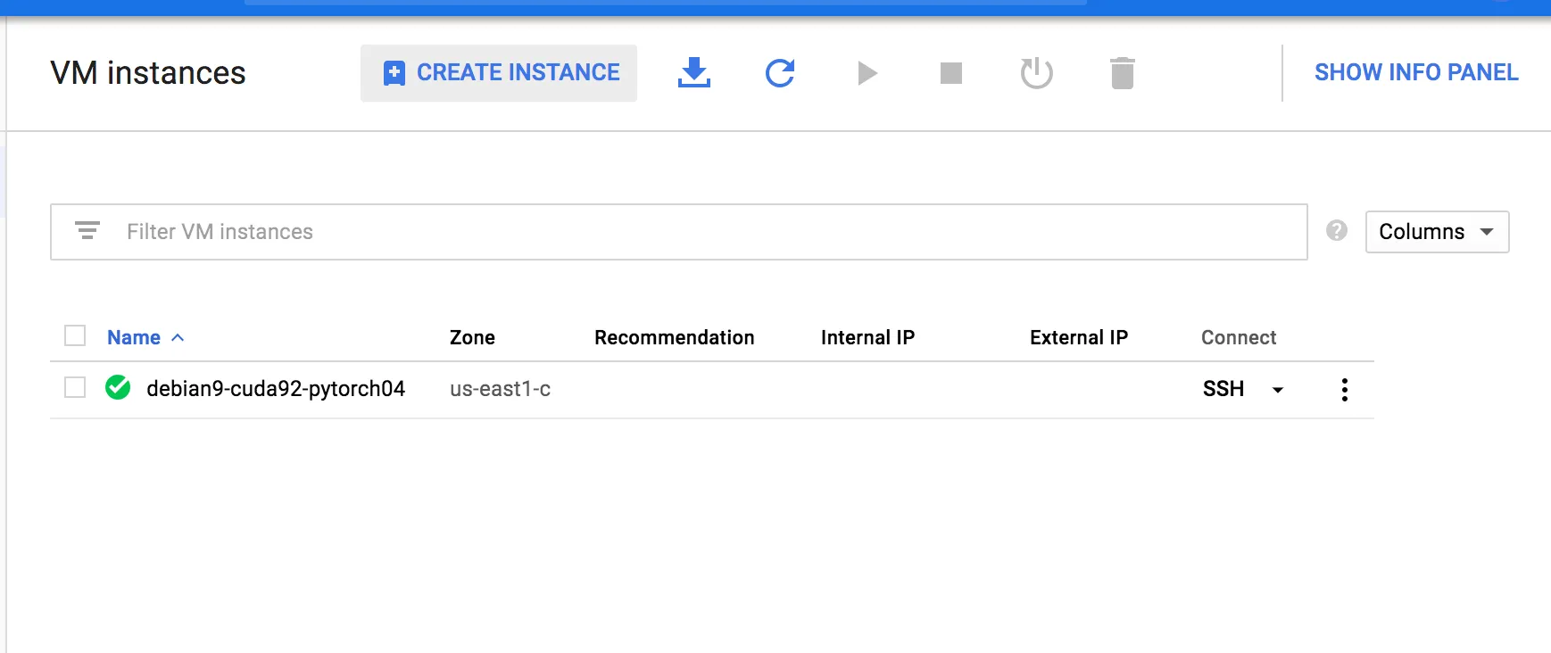Click the Zone column header
Image resolution: width=1551 pixels, height=653 pixels.
point(472,337)
